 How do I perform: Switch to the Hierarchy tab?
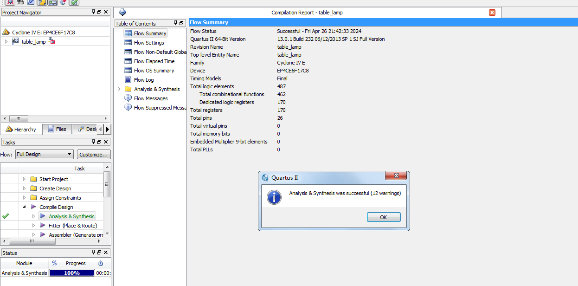pos(21,129)
